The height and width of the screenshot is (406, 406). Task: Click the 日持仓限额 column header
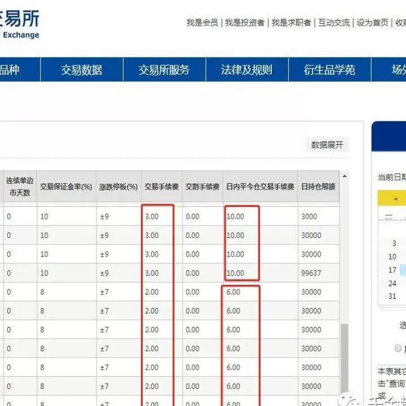[318, 187]
